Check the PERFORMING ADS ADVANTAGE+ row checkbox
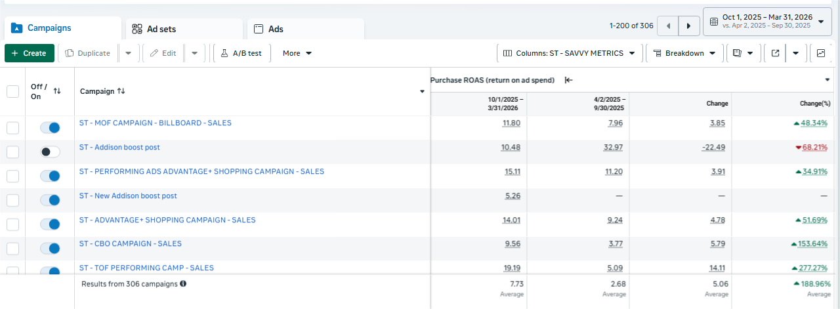Viewport: 840px width, 309px height. click(x=12, y=176)
